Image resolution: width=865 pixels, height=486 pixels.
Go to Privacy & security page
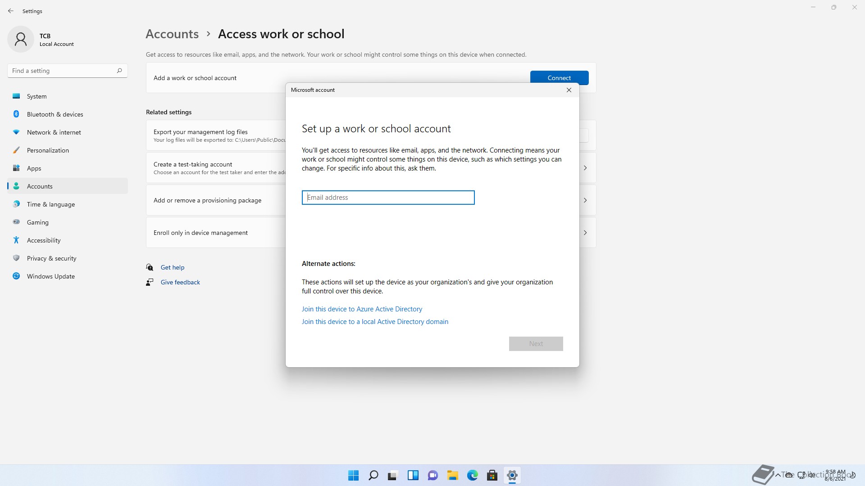(x=68, y=258)
